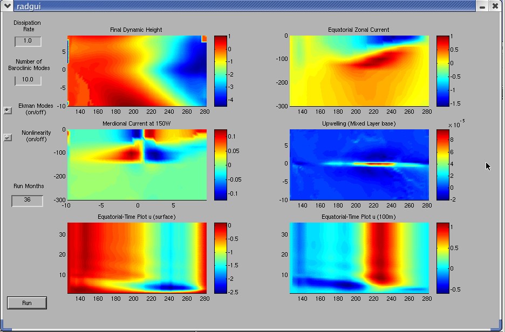Click the Dissipation Rate input field
505x332 pixels.
[x=28, y=41]
